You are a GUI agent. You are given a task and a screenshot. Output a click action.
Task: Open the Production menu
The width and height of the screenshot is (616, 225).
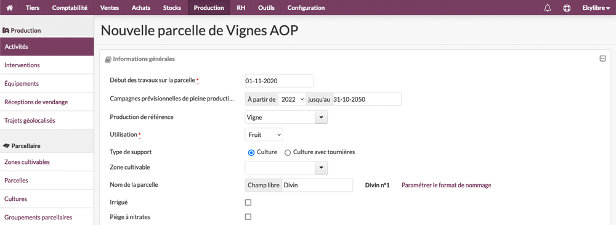tap(209, 7)
